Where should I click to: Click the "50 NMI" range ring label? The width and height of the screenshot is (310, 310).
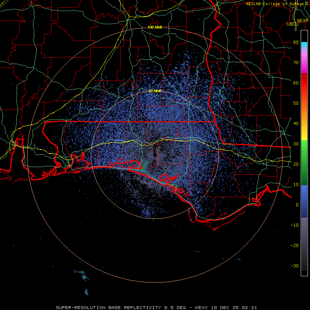pos(155,91)
